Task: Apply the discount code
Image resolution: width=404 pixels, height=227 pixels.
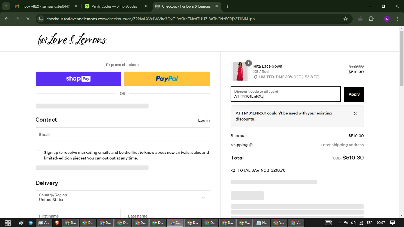Action: point(354,94)
